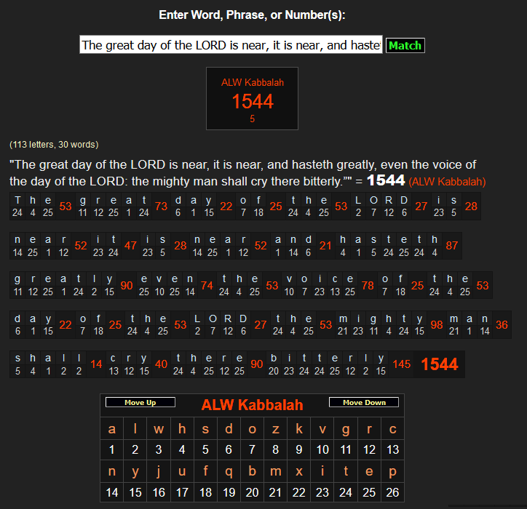The width and height of the screenshot is (527, 509).
Task: Click the '(113 letters, 30 words)' count text
Action: click(x=54, y=145)
